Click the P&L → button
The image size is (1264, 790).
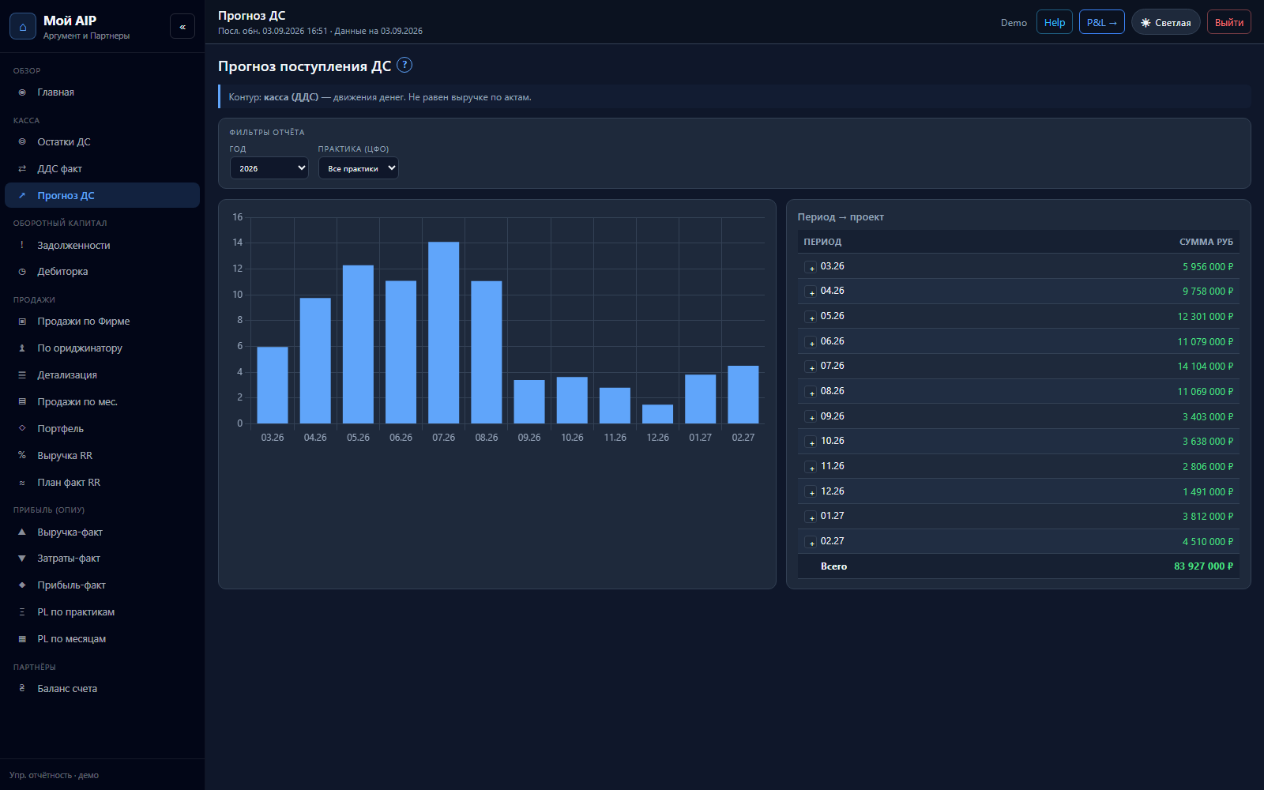click(1102, 22)
